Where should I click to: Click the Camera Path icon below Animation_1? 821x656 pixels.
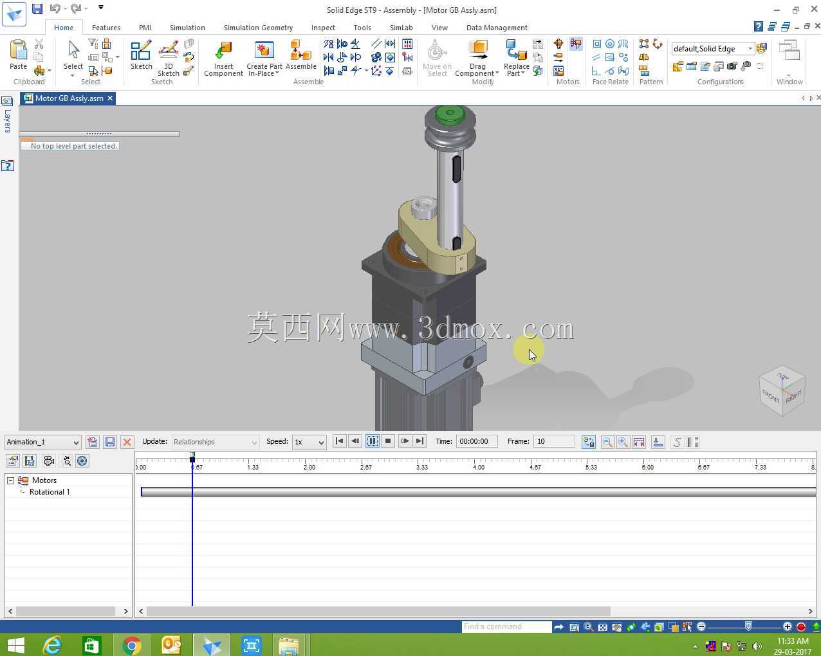49,460
